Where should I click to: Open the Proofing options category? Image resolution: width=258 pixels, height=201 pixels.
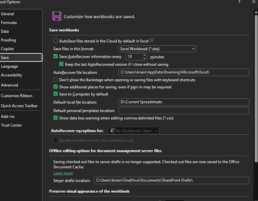pyautogui.click(x=21, y=40)
